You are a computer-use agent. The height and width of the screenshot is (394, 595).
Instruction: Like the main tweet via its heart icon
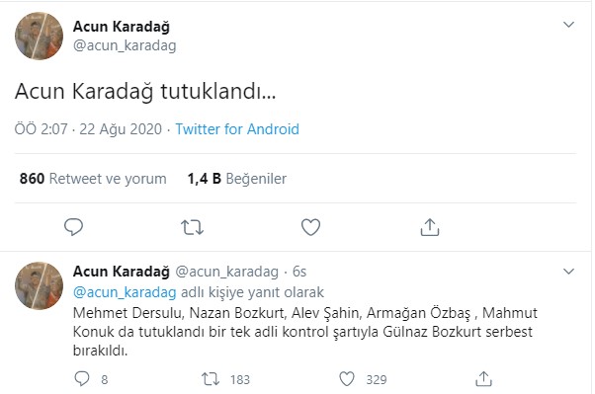310,227
